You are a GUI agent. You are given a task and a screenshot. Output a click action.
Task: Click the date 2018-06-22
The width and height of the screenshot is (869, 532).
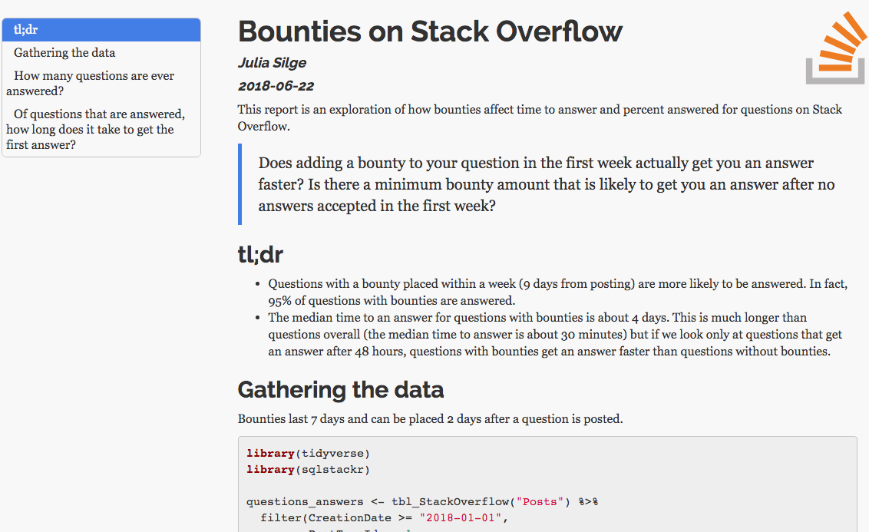276,86
